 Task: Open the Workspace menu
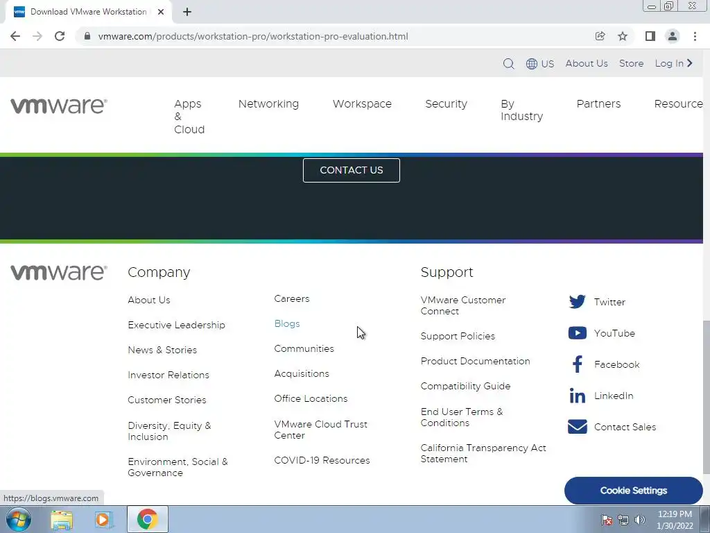(x=362, y=104)
